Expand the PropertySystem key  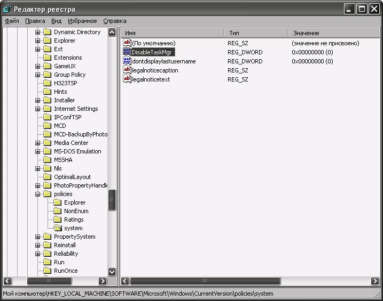[37, 237]
